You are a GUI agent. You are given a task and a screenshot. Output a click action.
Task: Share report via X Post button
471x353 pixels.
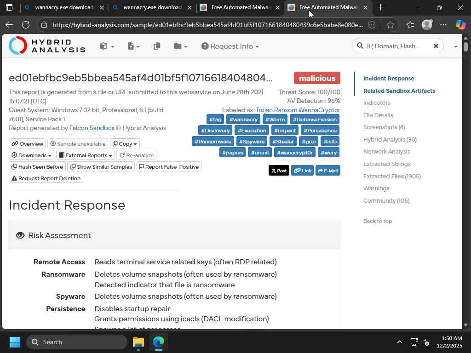pos(279,171)
